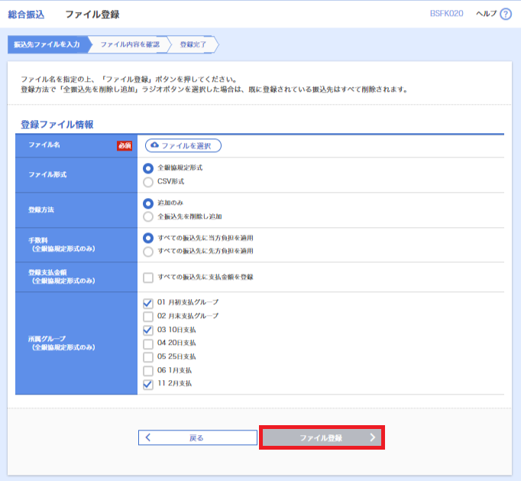The image size is (521, 481).
Task: Open the ファイルを選択 file chooser button
Action: [x=183, y=146]
